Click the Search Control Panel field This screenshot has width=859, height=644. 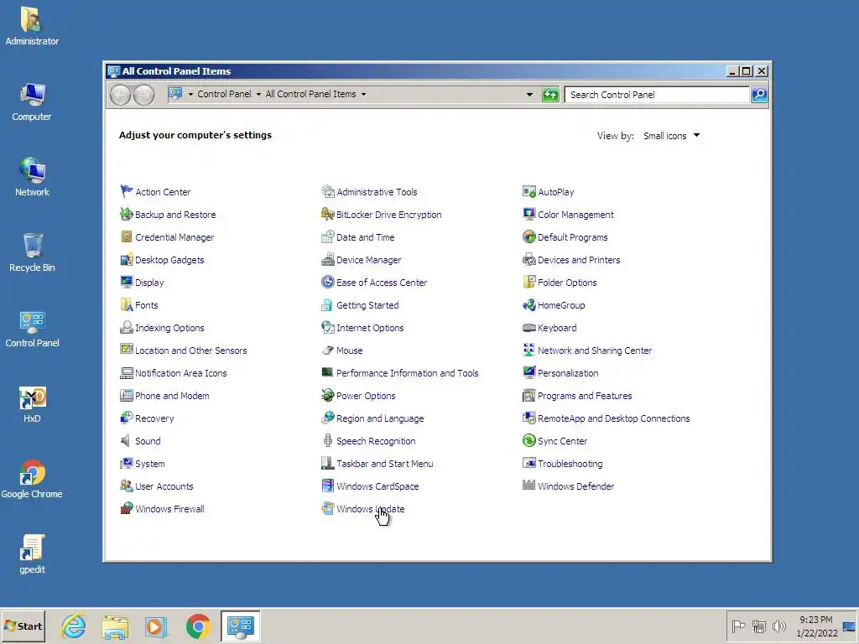(x=657, y=95)
